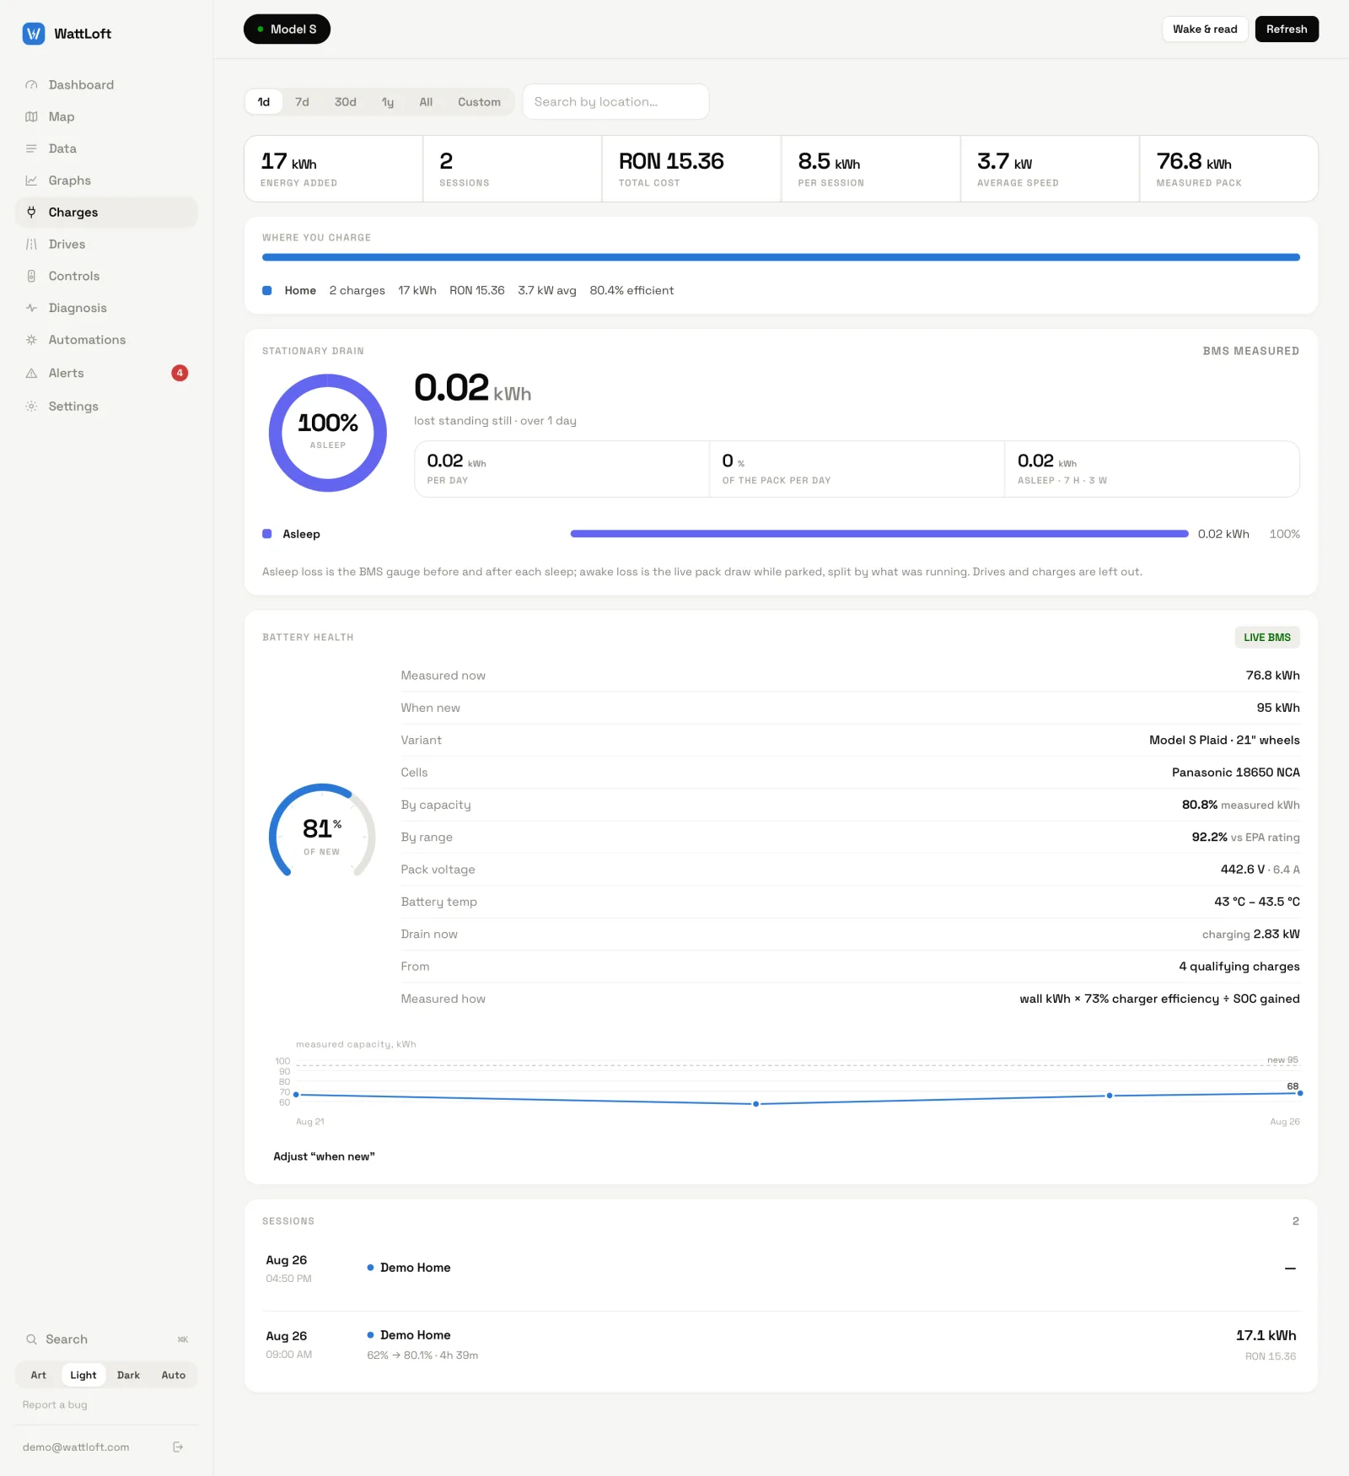Switch theme to Auto
This screenshot has height=1476, width=1349.
pyautogui.click(x=174, y=1375)
